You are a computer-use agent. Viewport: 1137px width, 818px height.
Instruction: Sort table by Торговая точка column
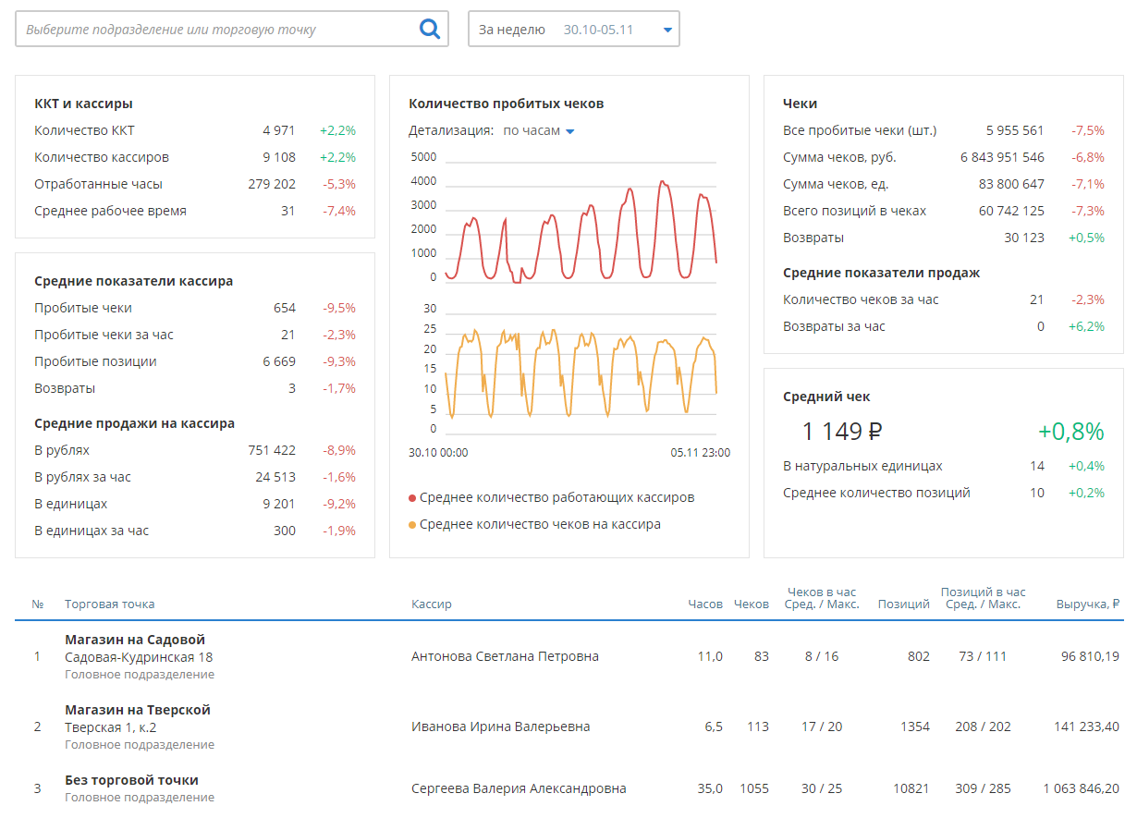pos(109,604)
